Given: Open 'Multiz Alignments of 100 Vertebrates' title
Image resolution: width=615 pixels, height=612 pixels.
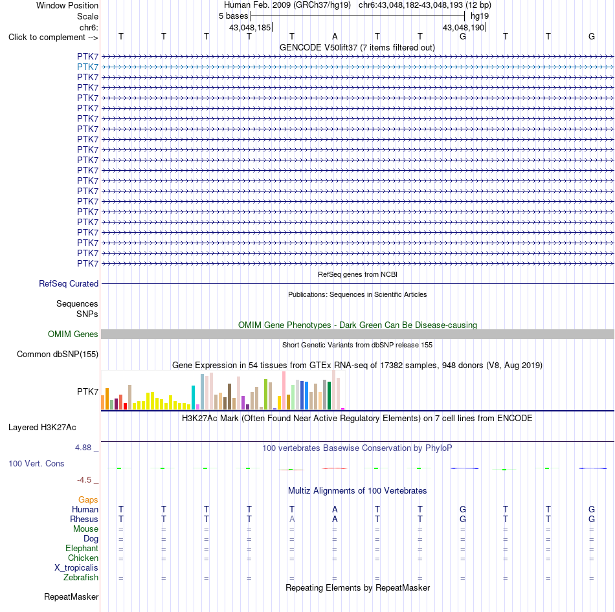Looking at the screenshot, I should tap(357, 490).
